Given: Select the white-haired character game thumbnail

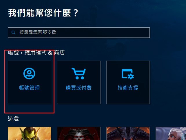Looking at the screenshot, I should [171, 133].
